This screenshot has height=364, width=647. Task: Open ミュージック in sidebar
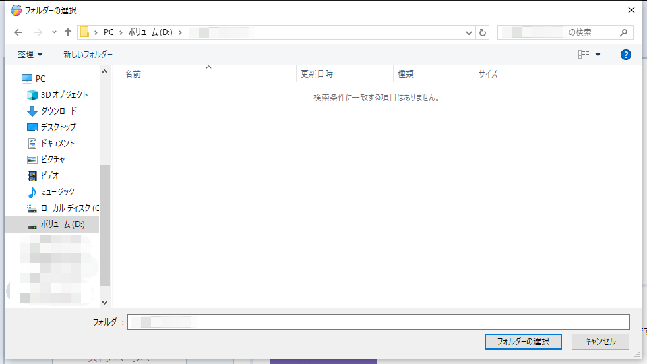point(51,192)
